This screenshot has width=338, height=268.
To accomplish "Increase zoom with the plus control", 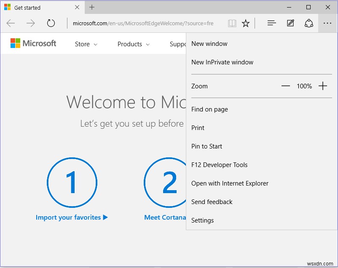I will [323, 86].
